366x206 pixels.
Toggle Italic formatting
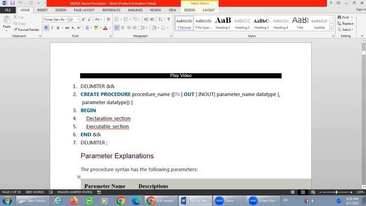52,28
